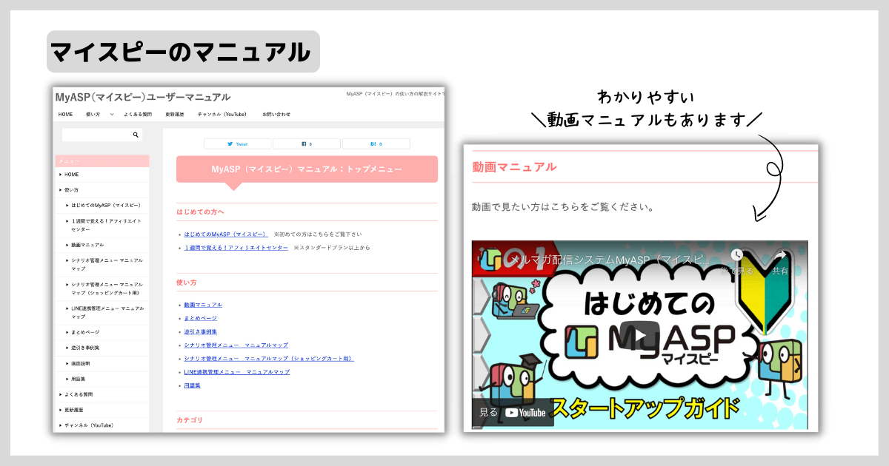
Task: Click the Hatena B! bookmark button
Action: tap(376, 144)
